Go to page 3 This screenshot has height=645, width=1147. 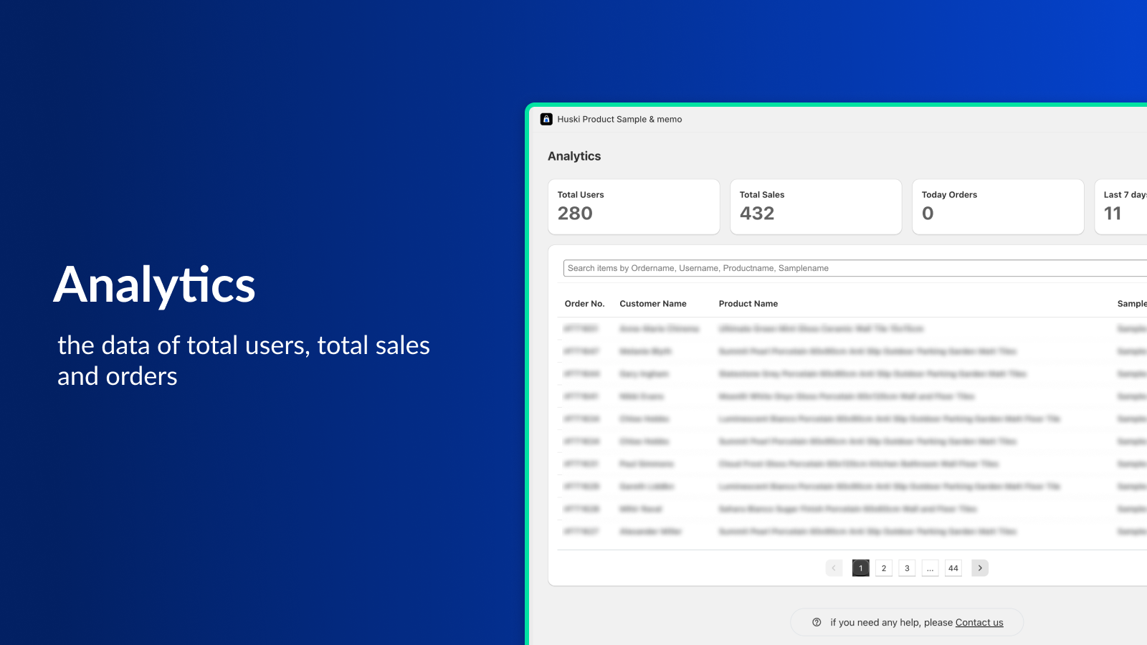tap(907, 568)
